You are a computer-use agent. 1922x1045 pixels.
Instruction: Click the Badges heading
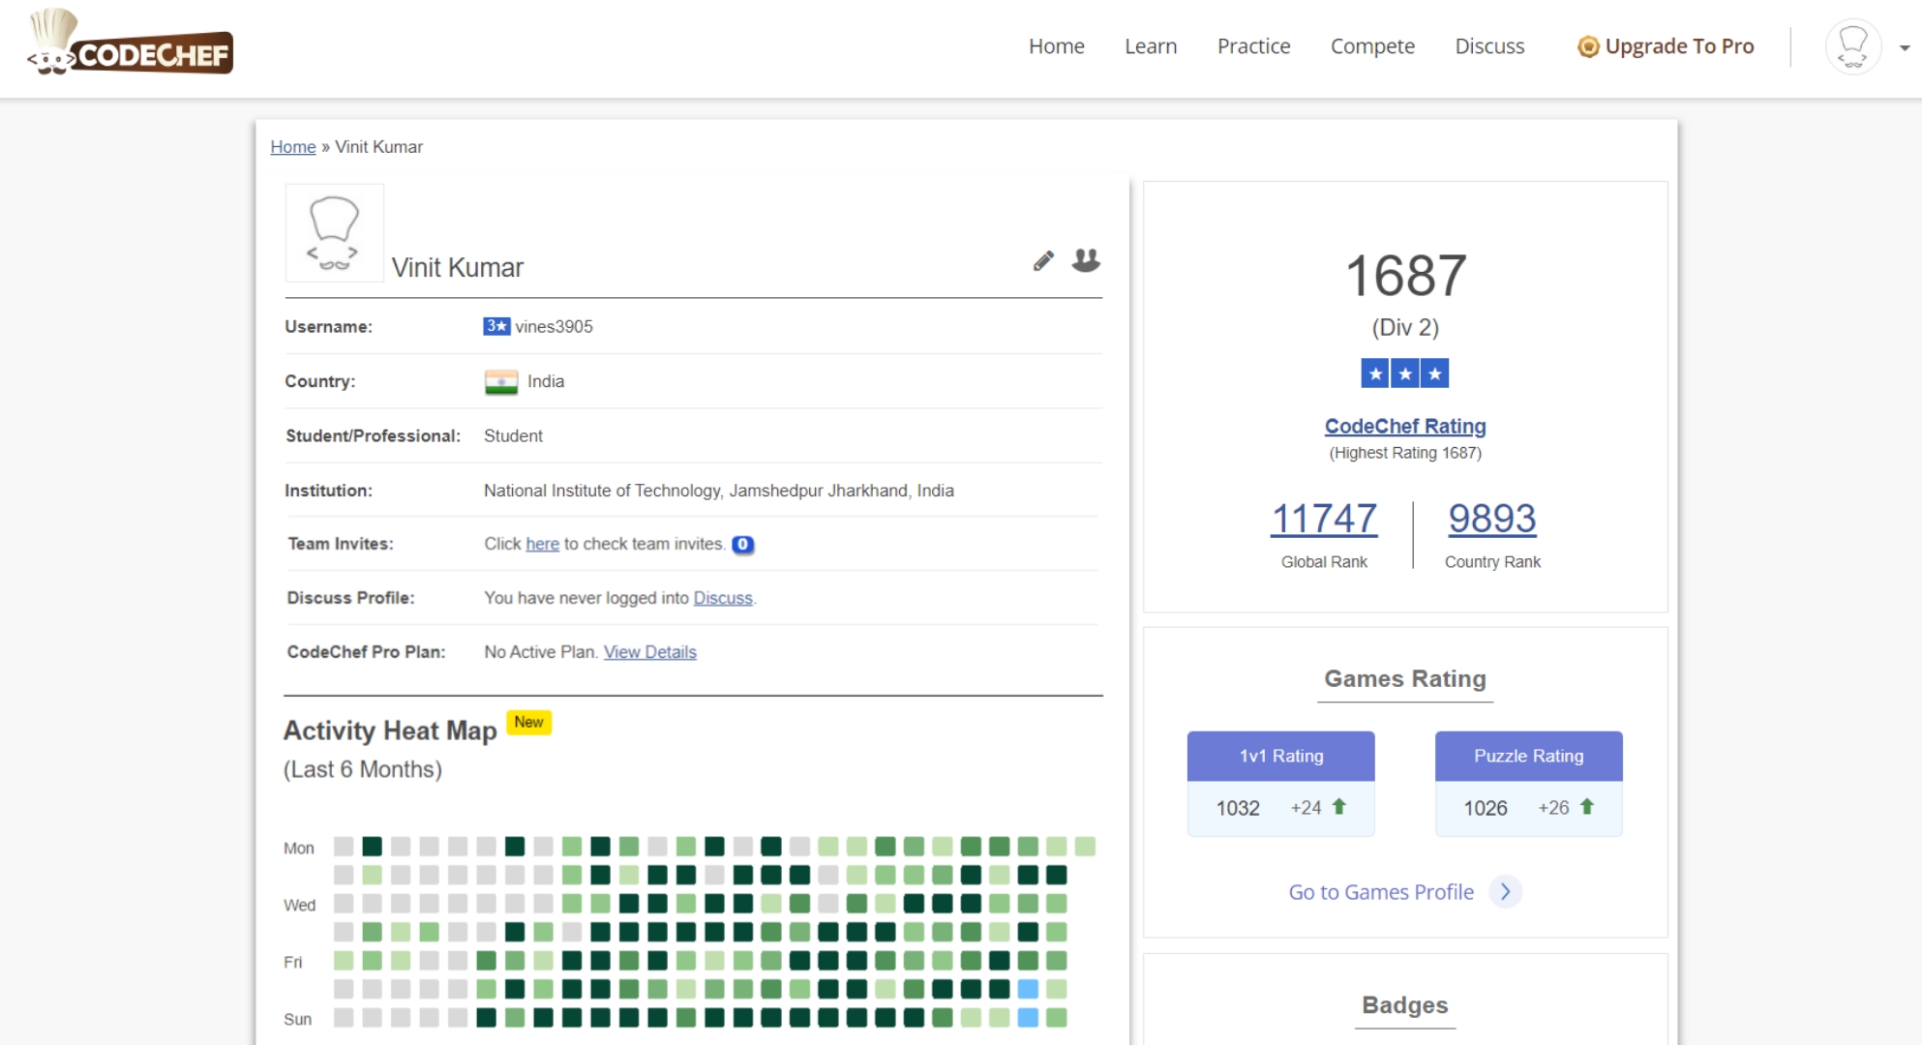(x=1405, y=1005)
